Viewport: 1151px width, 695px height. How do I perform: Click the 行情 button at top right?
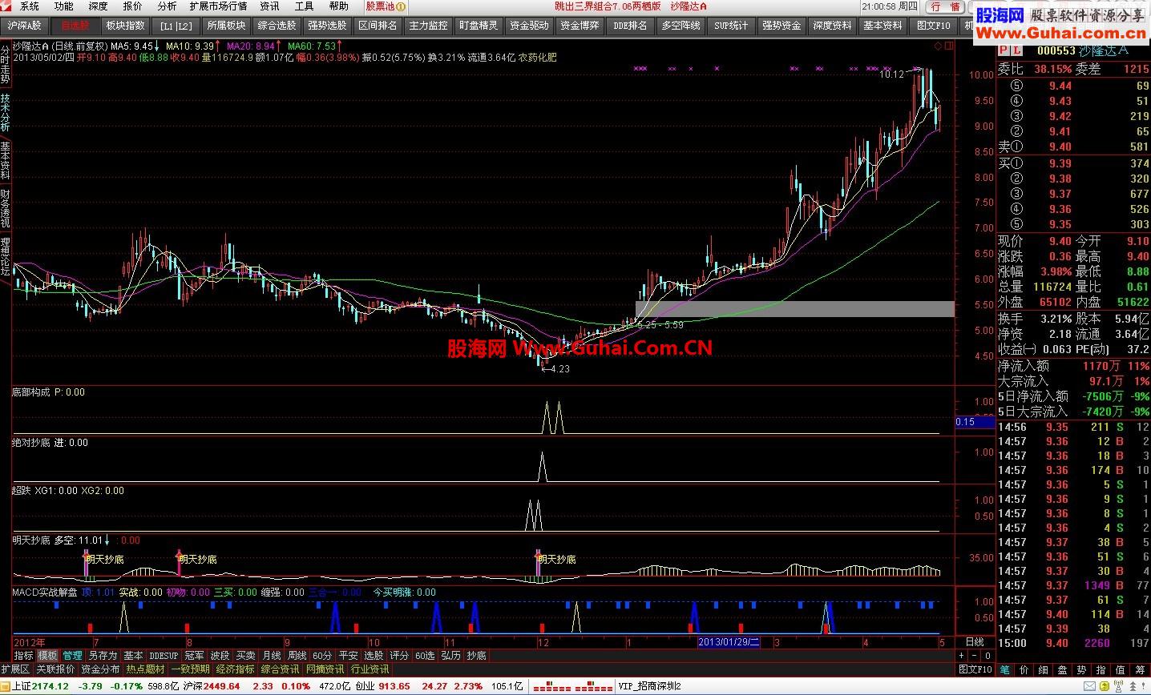click(x=945, y=6)
